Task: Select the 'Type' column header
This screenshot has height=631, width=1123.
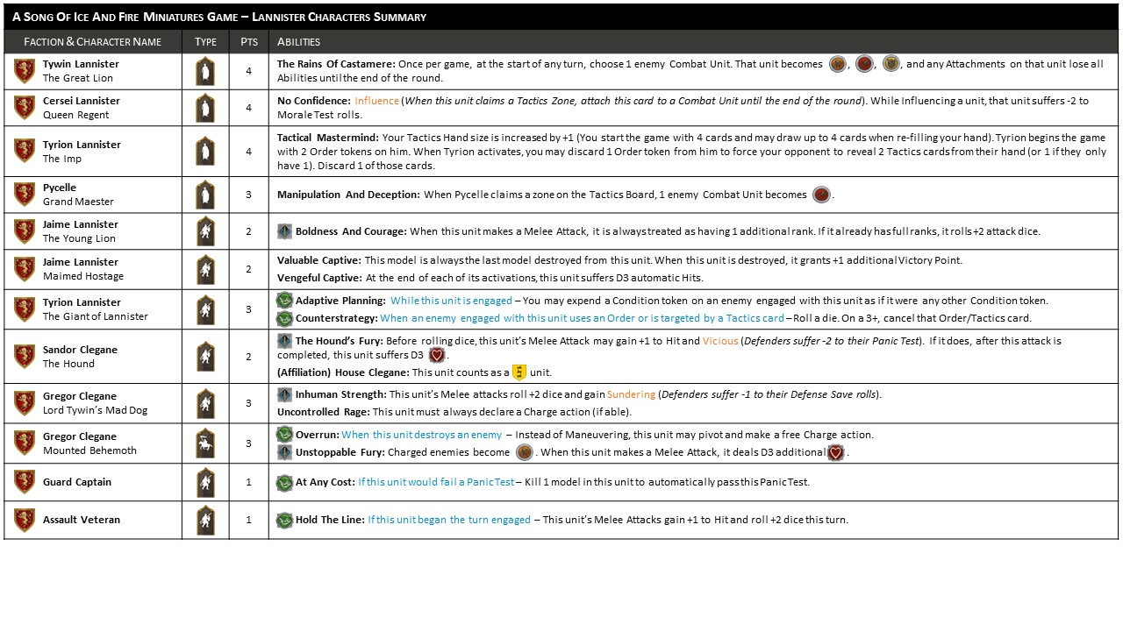Action: [205, 41]
